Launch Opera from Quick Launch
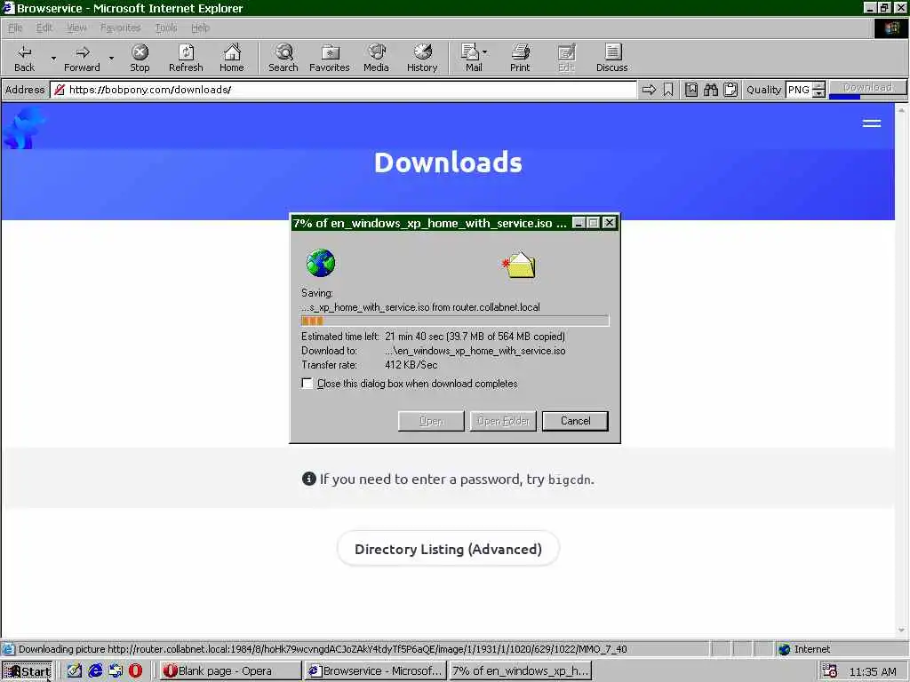910x682 pixels. click(135, 671)
